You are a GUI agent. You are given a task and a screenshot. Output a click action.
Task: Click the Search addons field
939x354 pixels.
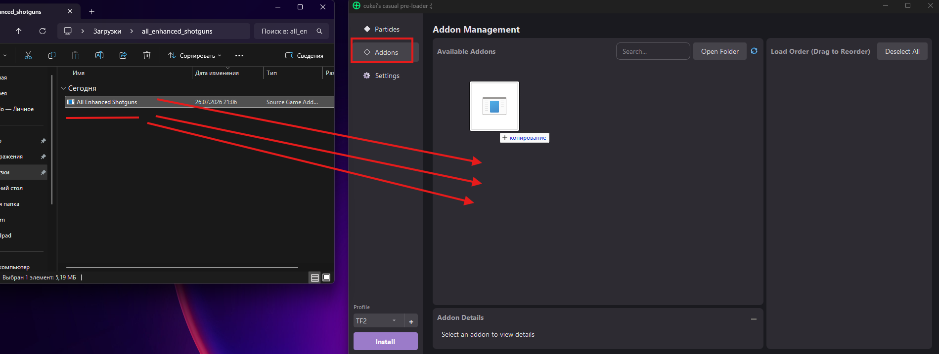click(x=653, y=51)
